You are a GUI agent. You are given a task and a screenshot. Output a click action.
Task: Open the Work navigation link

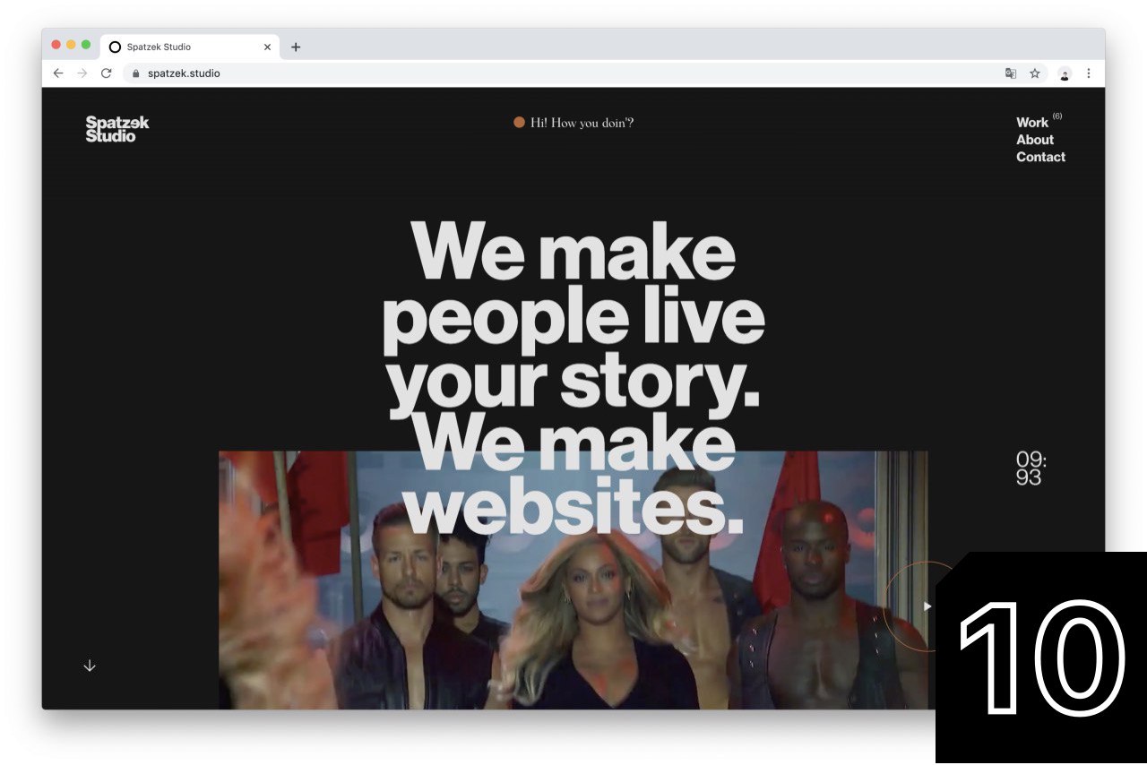click(1032, 122)
